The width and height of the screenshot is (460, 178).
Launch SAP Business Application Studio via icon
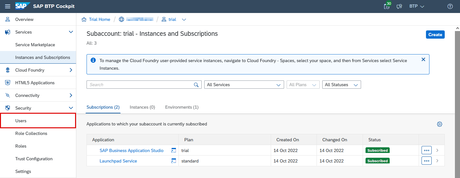174,150
